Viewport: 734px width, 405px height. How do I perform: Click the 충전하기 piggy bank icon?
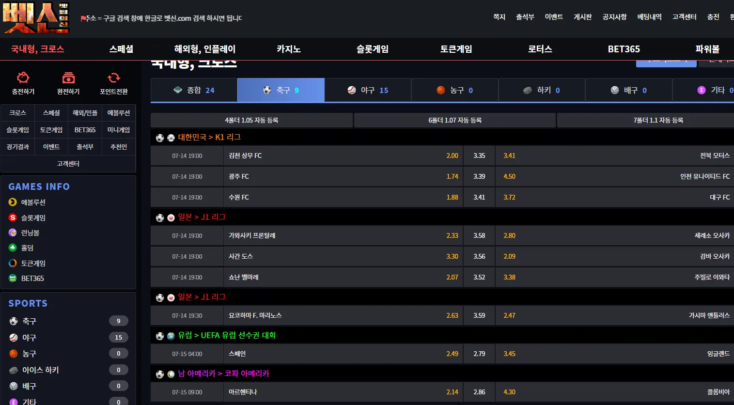(23, 78)
